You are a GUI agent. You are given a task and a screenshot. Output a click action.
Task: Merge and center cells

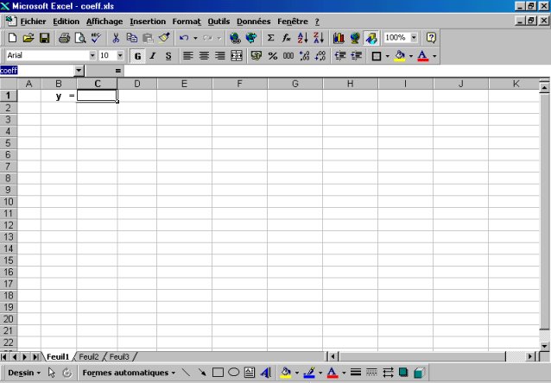[237, 56]
